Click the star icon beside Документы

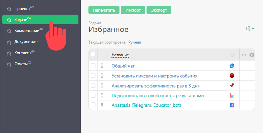click(9, 42)
